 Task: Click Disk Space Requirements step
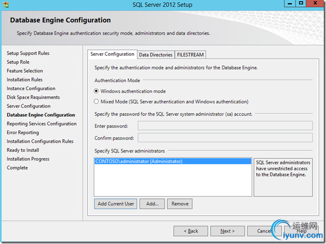click(33, 97)
